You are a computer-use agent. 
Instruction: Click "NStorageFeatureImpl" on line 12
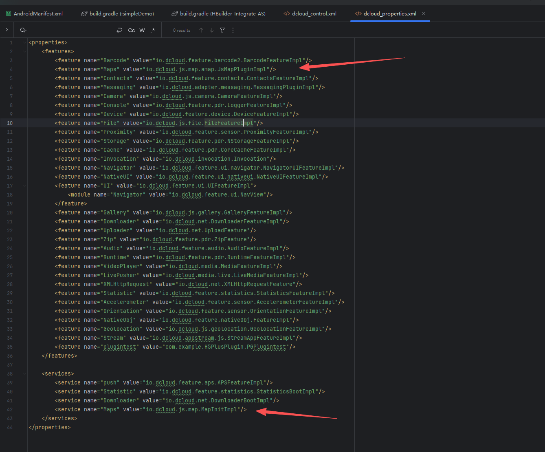pos(258,141)
